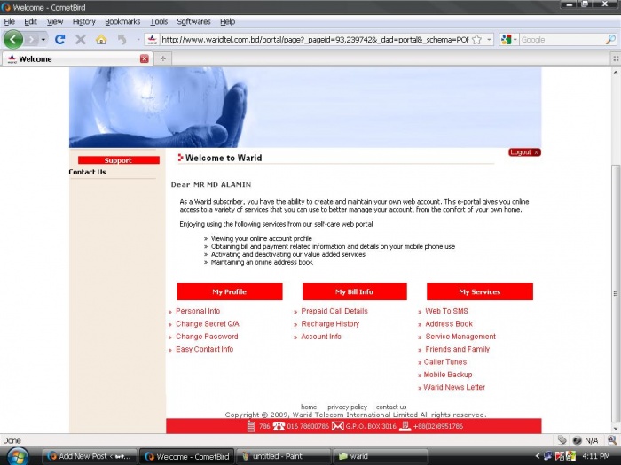
Task: Bookmark this page with the star icon
Action: [x=477, y=40]
